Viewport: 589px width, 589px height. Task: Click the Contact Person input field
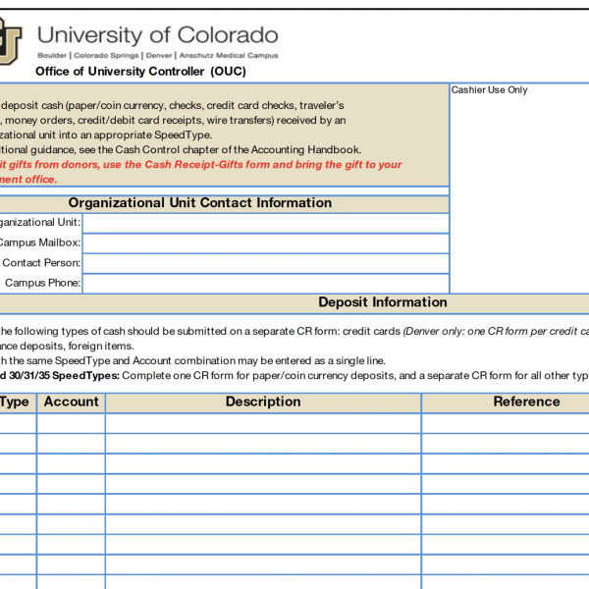(x=266, y=264)
